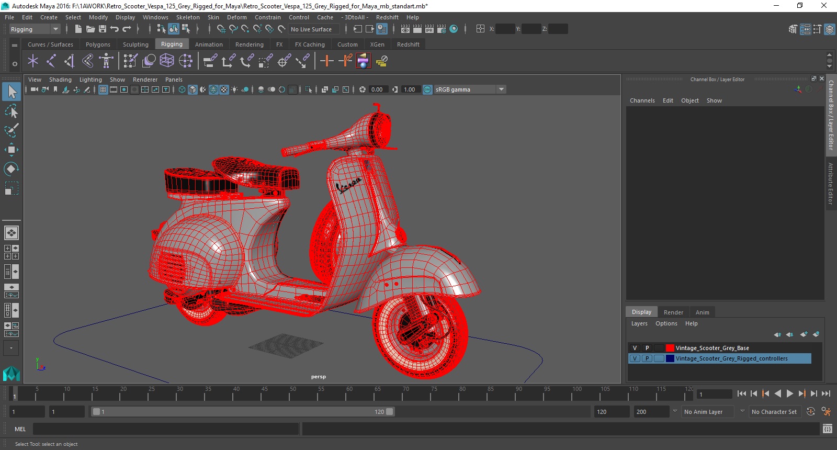Open the Channels menu in Channel Box
The image size is (837, 450).
(642, 100)
